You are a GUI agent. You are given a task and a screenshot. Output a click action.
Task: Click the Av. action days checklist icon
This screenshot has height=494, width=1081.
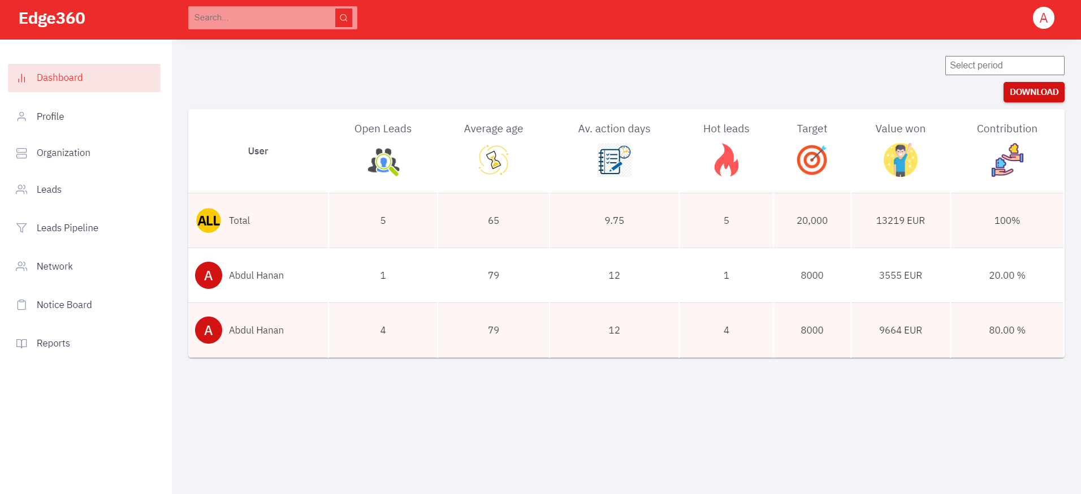point(614,161)
